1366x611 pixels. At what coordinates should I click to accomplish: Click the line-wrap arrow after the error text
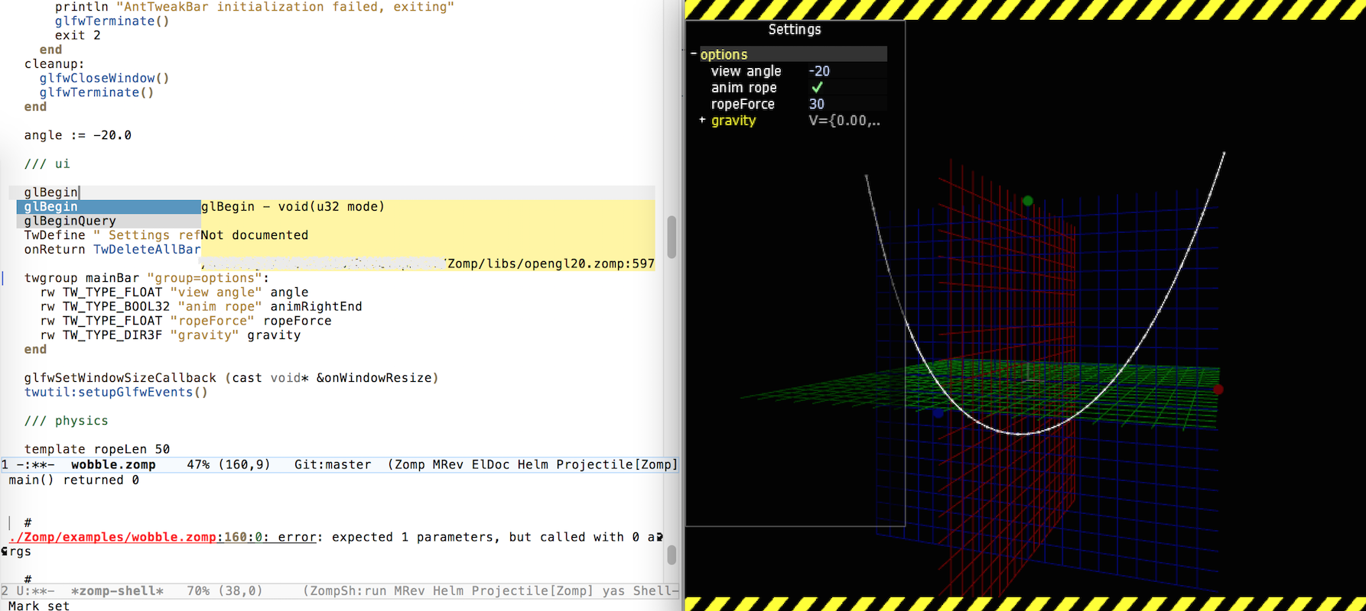(659, 538)
